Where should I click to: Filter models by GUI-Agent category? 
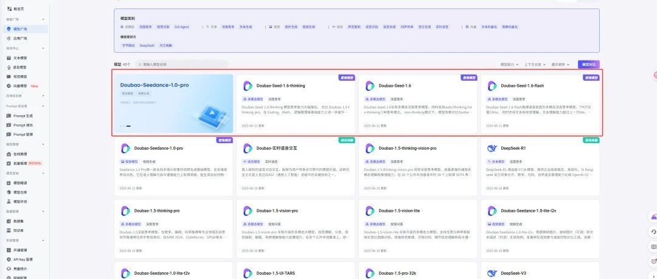coord(181,27)
